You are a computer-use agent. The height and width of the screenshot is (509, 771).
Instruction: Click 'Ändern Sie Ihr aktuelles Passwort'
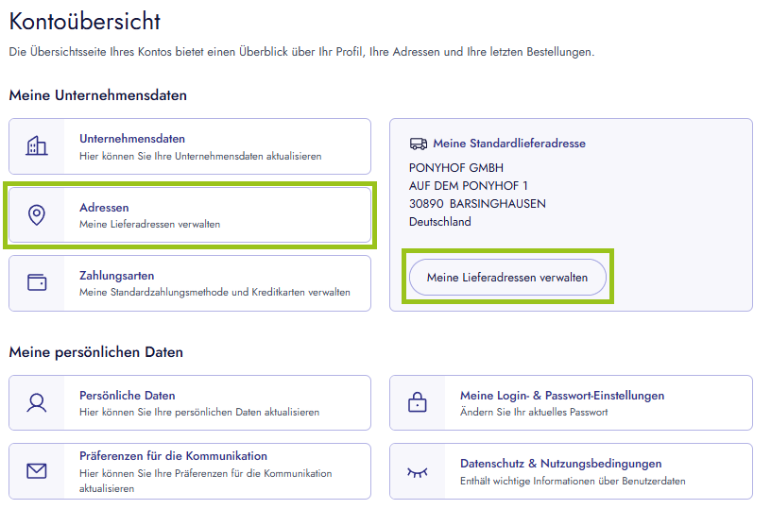pyautogui.click(x=534, y=413)
